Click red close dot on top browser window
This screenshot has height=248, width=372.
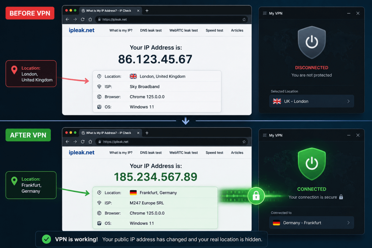[x=66, y=11]
